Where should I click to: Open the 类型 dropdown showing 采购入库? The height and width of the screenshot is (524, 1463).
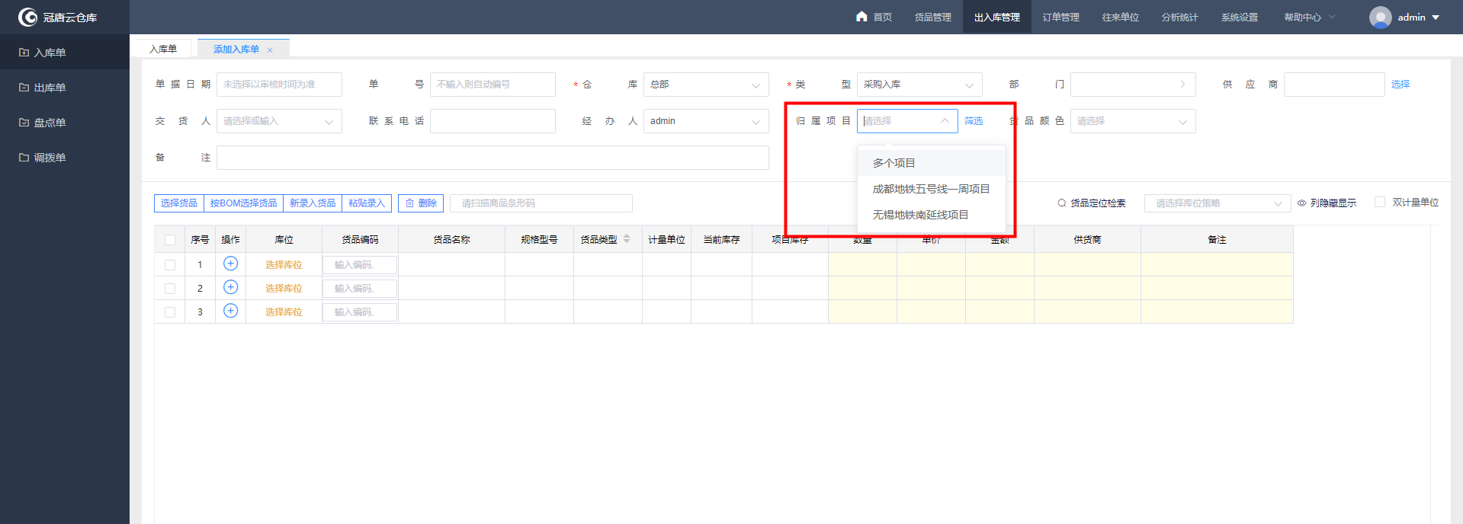point(919,85)
